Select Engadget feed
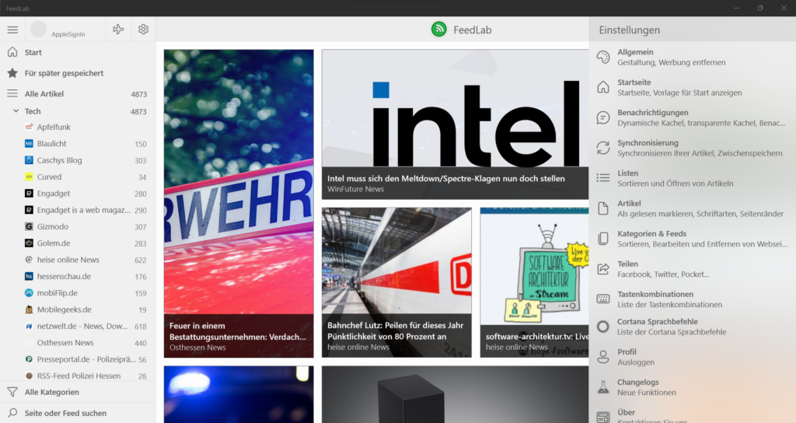The height and width of the screenshot is (423, 796). 78,194
